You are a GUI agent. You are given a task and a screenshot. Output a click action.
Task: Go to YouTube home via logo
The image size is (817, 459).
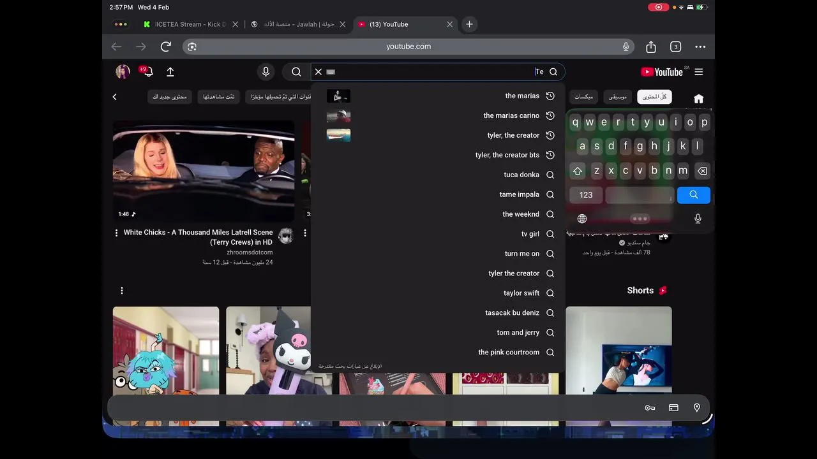pyautogui.click(x=662, y=72)
